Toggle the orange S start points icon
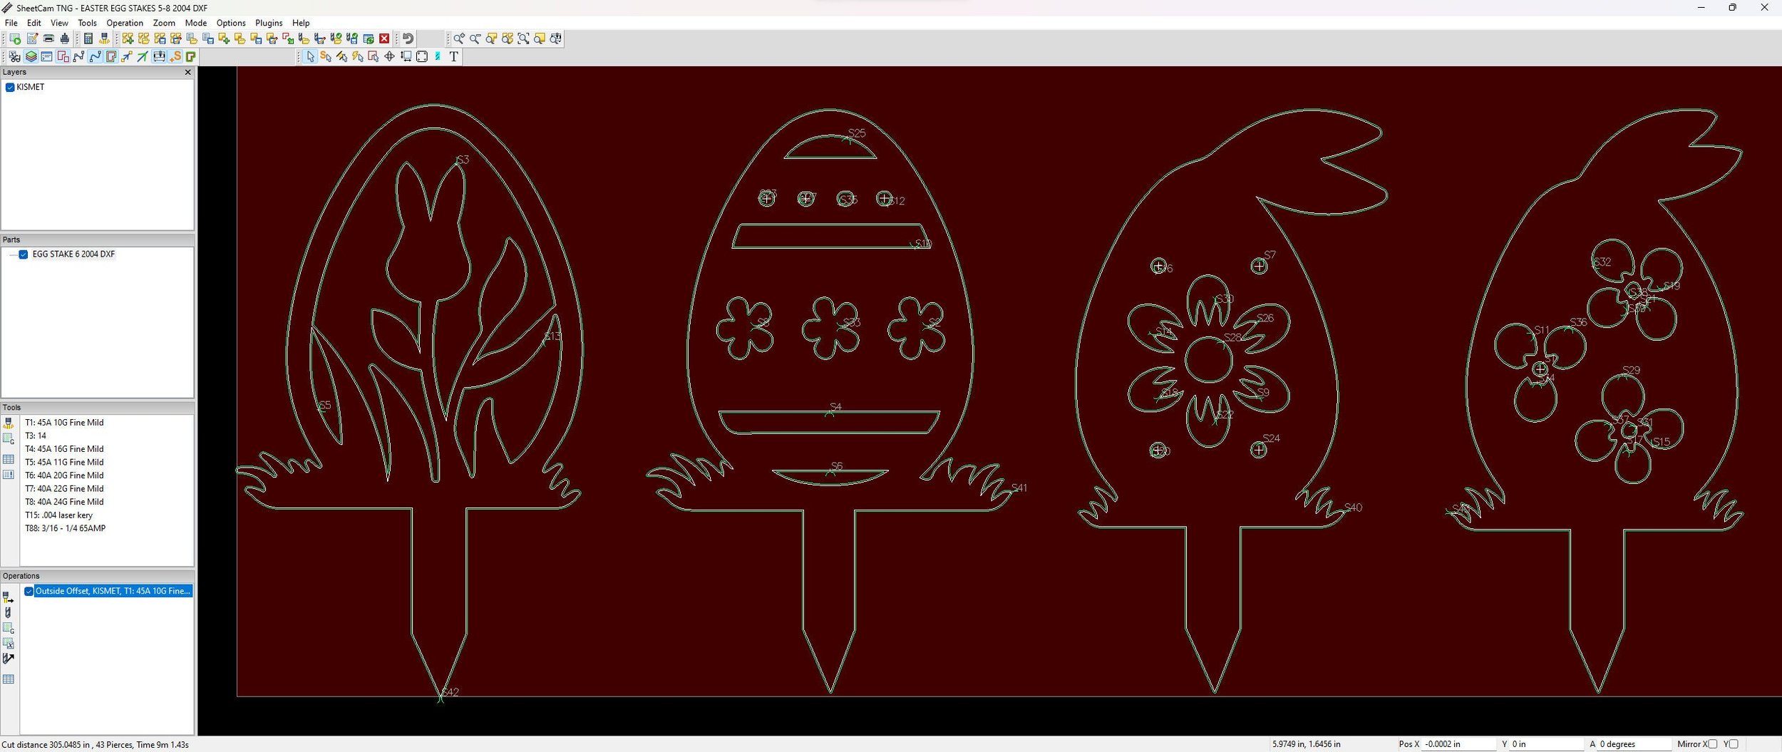Image resolution: width=1782 pixels, height=752 pixels. click(x=175, y=56)
